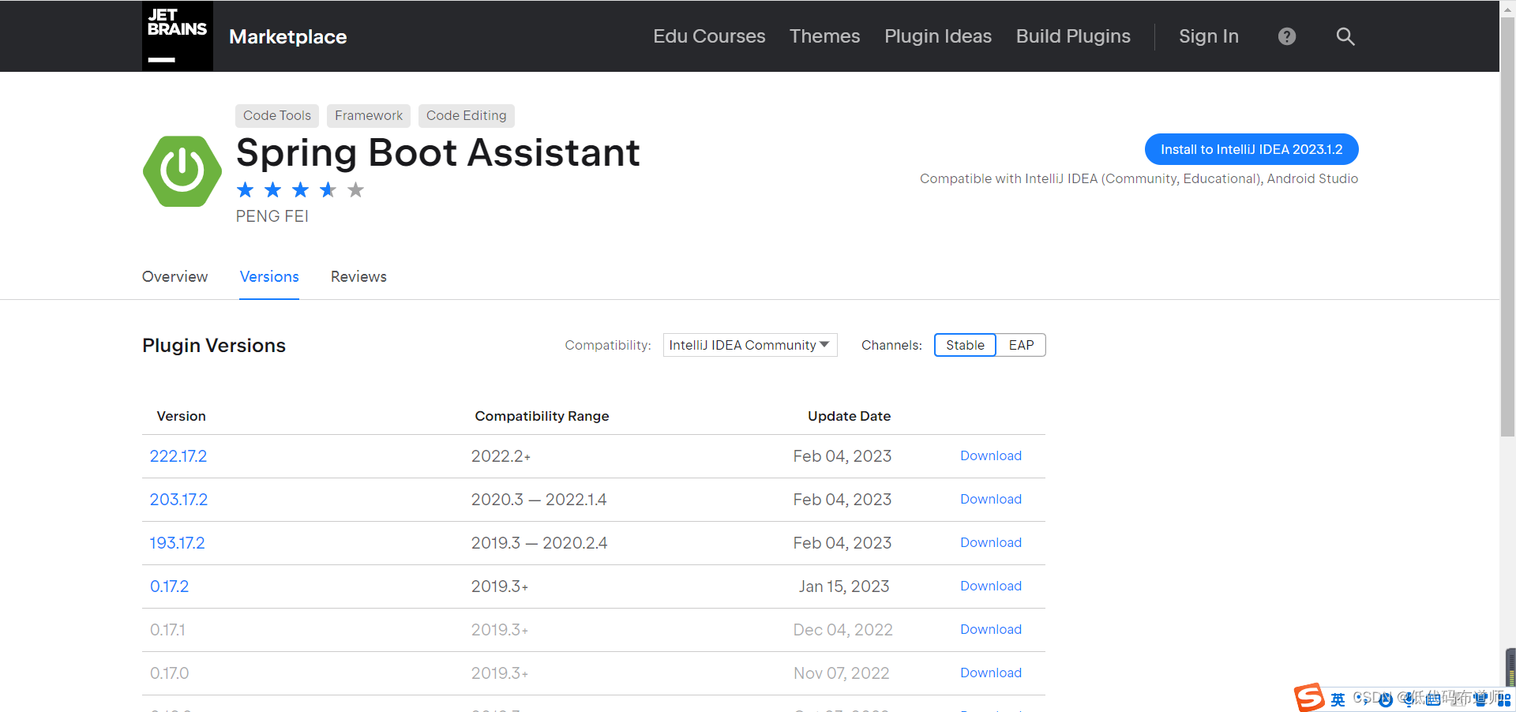The image size is (1516, 712).
Task: Click compatibility range "2022.2+"
Action: point(501,456)
